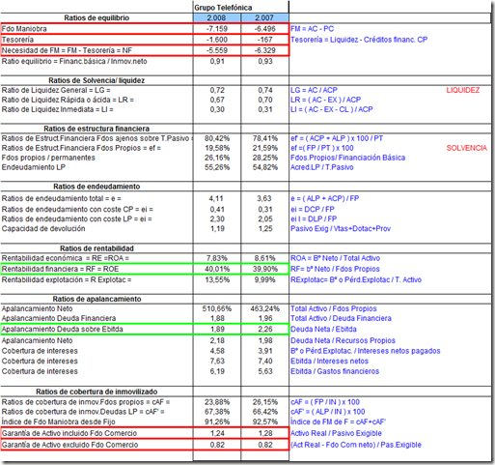Click the Tesorería 2007 value -167
The image size is (495, 465).
coord(265,40)
